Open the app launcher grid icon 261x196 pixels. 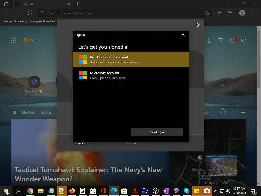coord(13,40)
